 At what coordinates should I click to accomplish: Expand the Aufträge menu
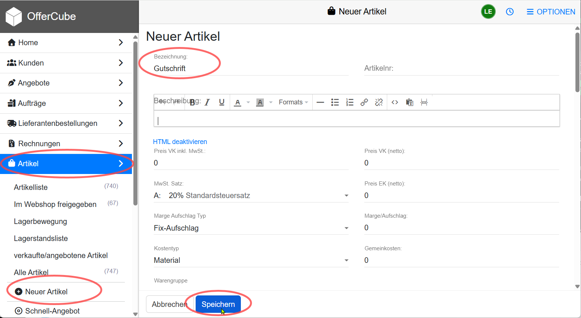click(66, 103)
